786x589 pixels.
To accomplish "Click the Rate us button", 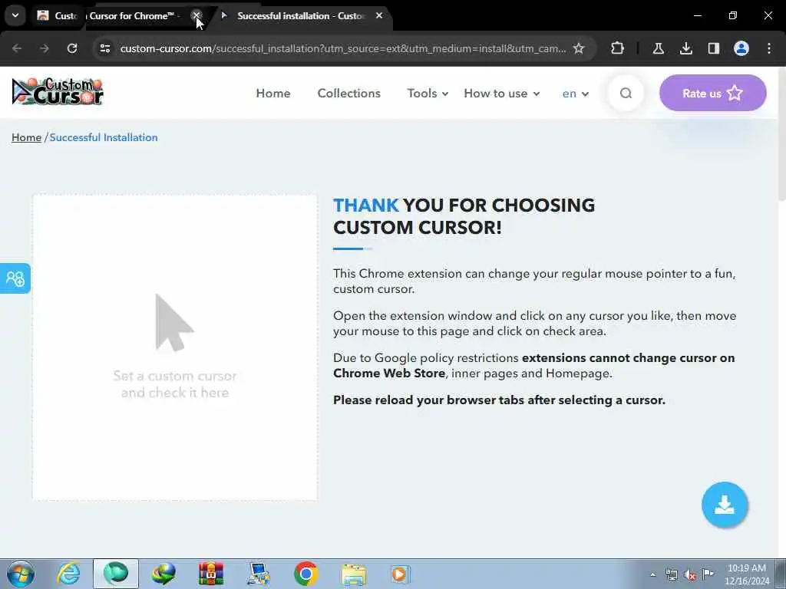I will pos(712,93).
